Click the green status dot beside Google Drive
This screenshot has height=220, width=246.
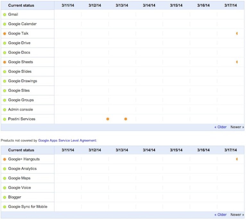coord(5,43)
